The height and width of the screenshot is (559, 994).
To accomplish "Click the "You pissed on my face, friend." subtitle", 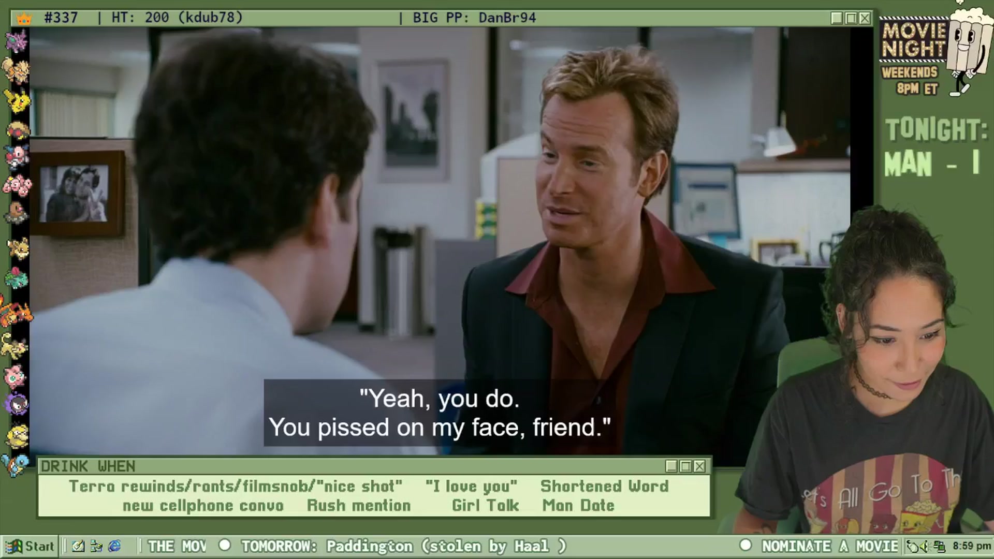I will coord(440,428).
